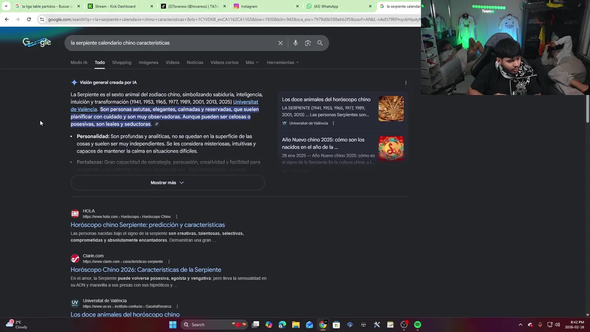The width and height of the screenshot is (590, 332).
Task: Expand AI overview with Mostrar más
Action: (x=167, y=183)
